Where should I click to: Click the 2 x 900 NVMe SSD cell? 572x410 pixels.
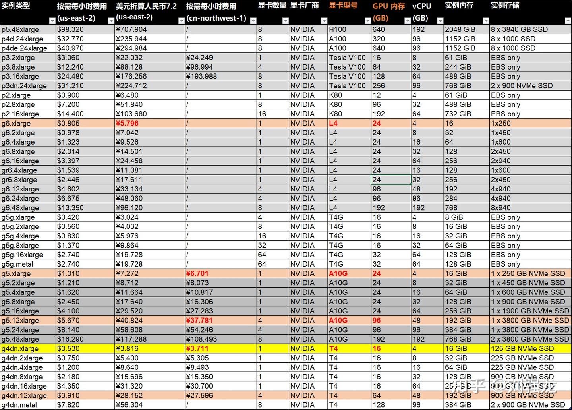[531, 86]
